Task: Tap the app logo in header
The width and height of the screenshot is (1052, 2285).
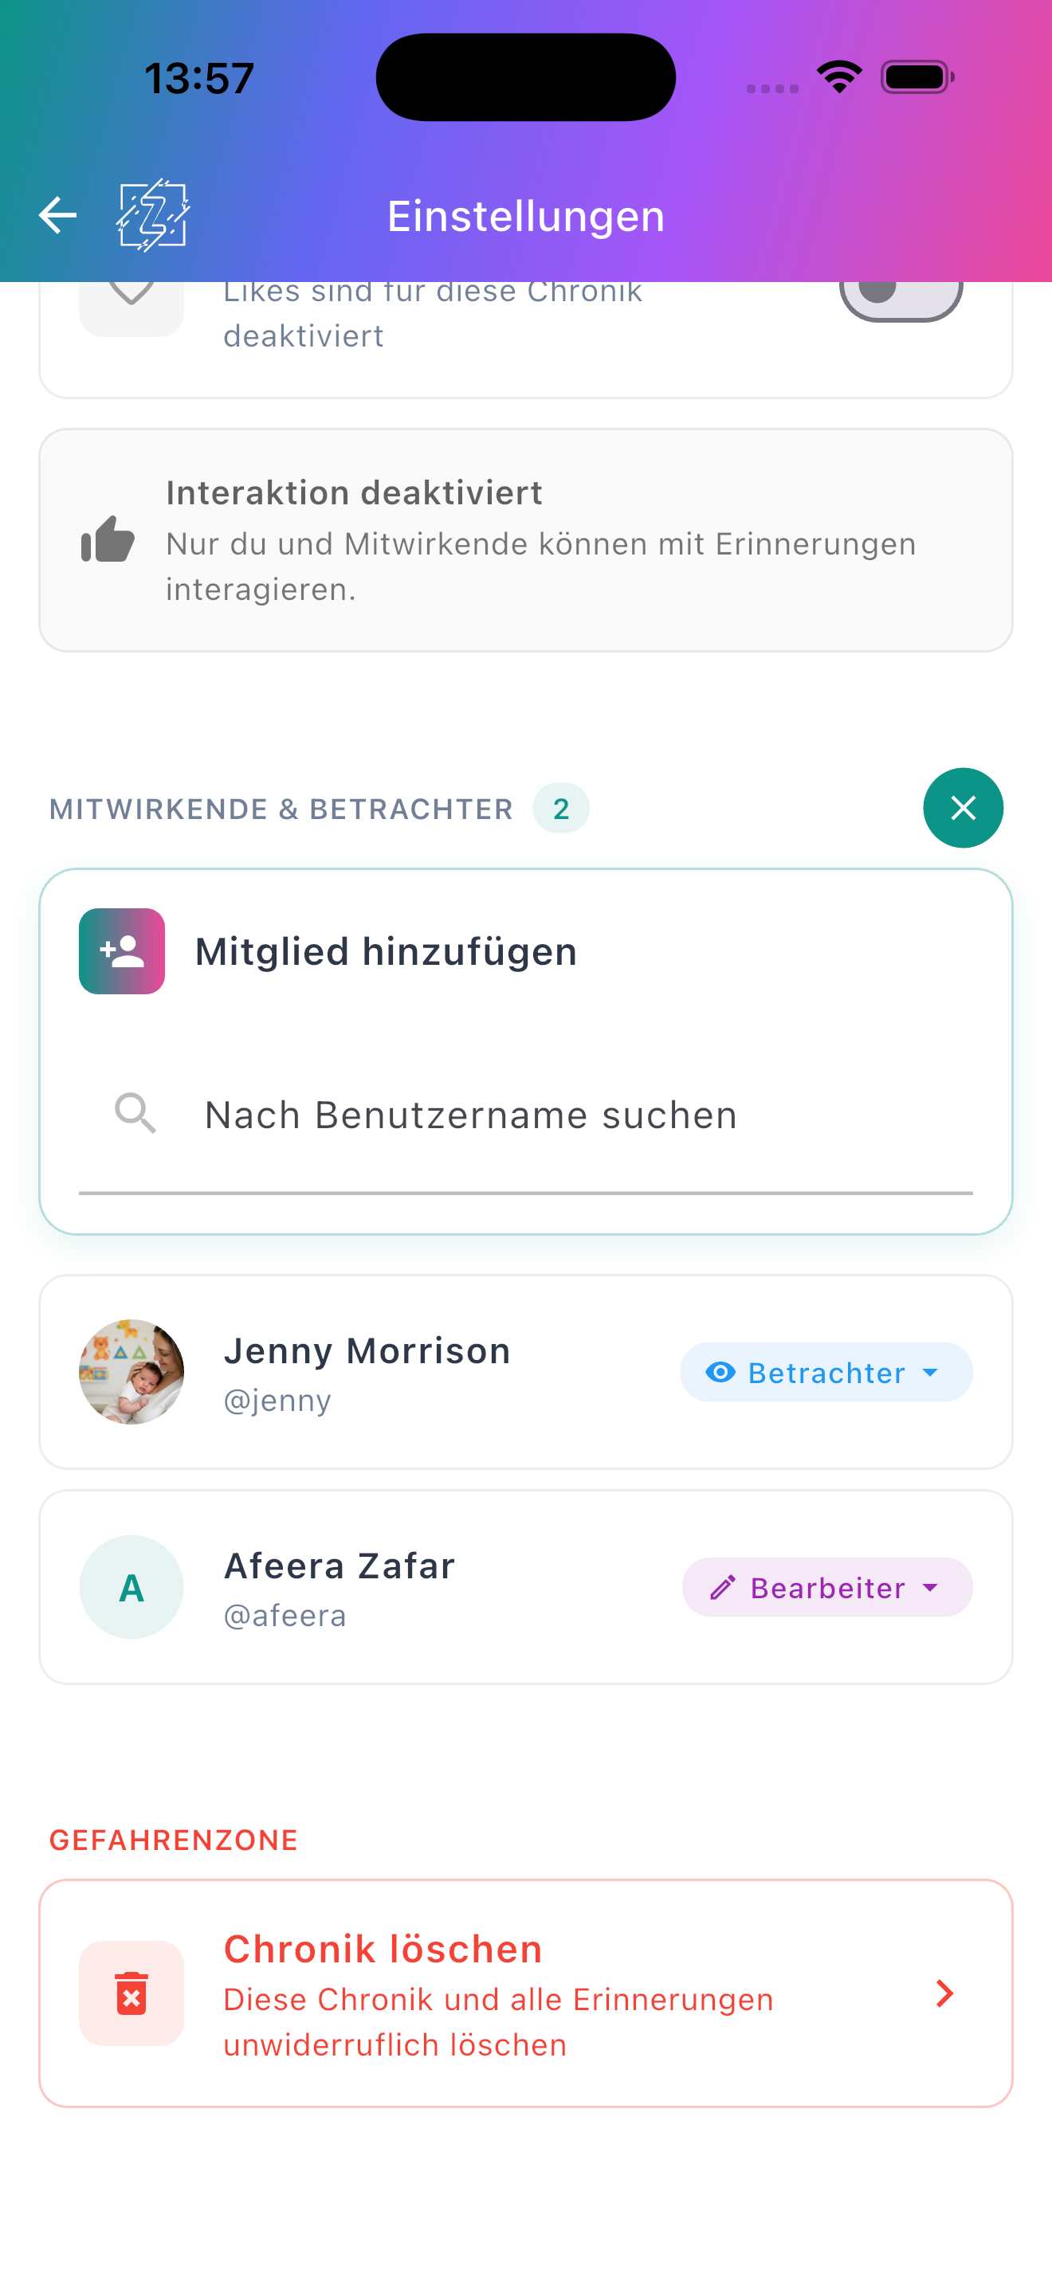Action: 152,216
